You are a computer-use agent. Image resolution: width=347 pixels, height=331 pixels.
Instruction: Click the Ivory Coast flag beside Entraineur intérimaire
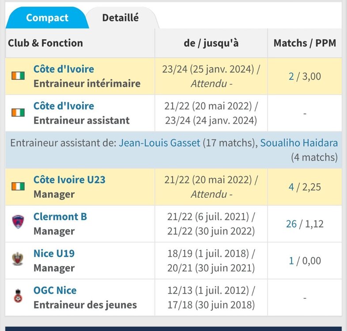[18, 76]
